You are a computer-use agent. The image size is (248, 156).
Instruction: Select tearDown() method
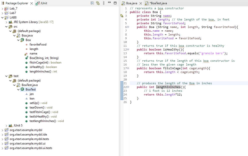[x=41, y=107]
